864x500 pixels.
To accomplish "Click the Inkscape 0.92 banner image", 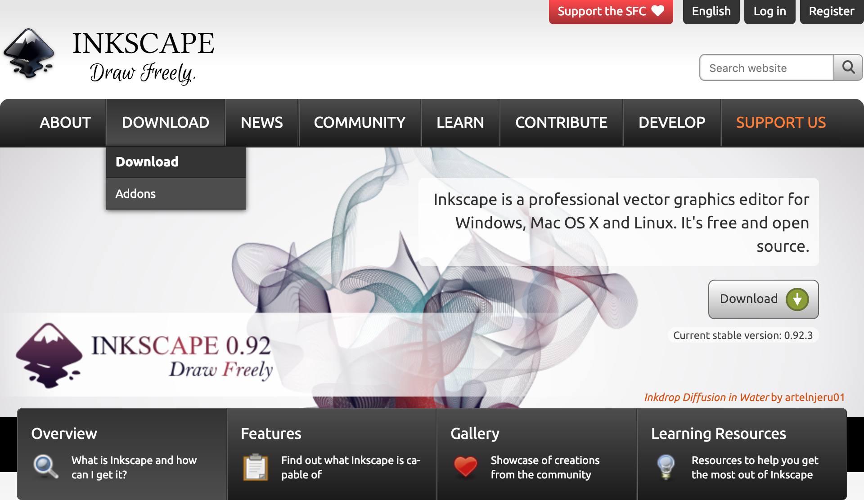I will coord(144,355).
